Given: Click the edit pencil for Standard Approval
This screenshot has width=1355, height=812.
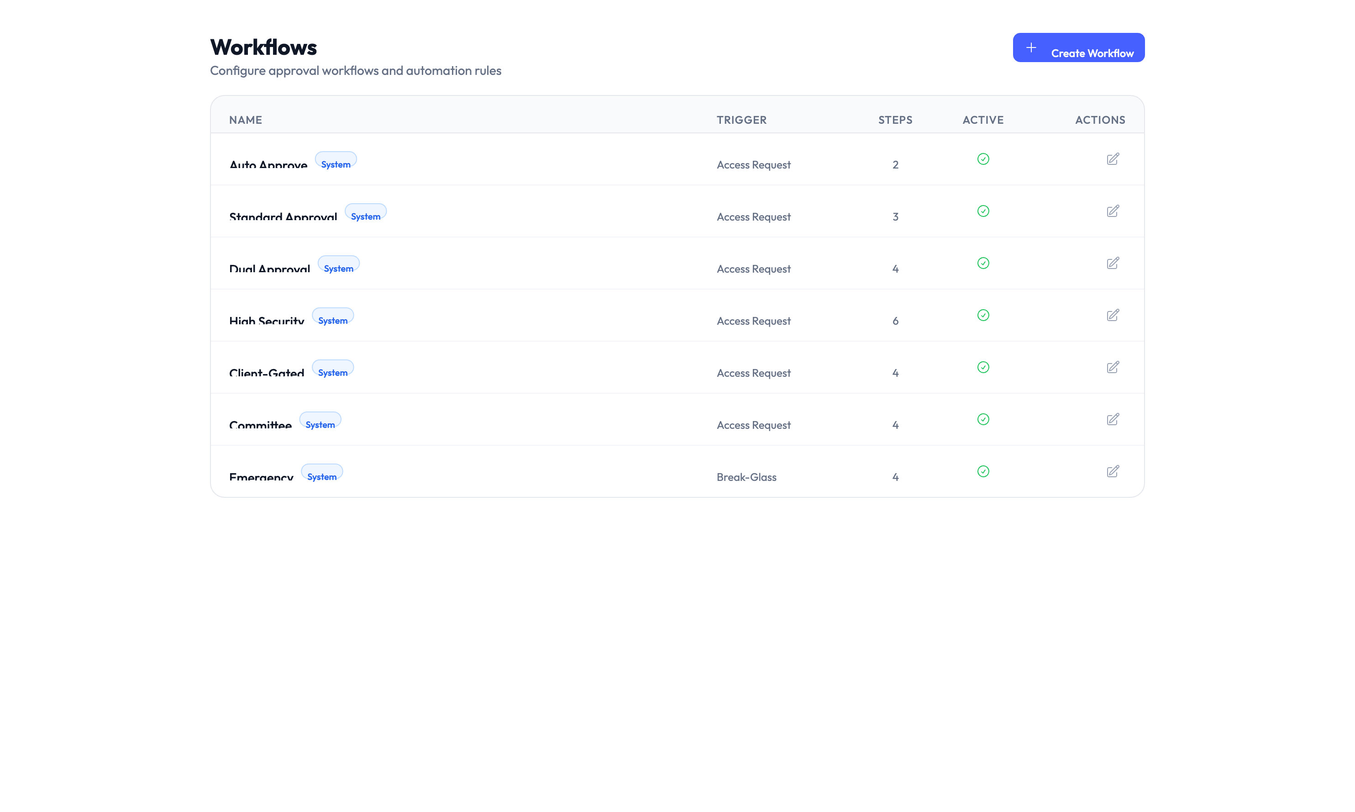Looking at the screenshot, I should point(1113,211).
